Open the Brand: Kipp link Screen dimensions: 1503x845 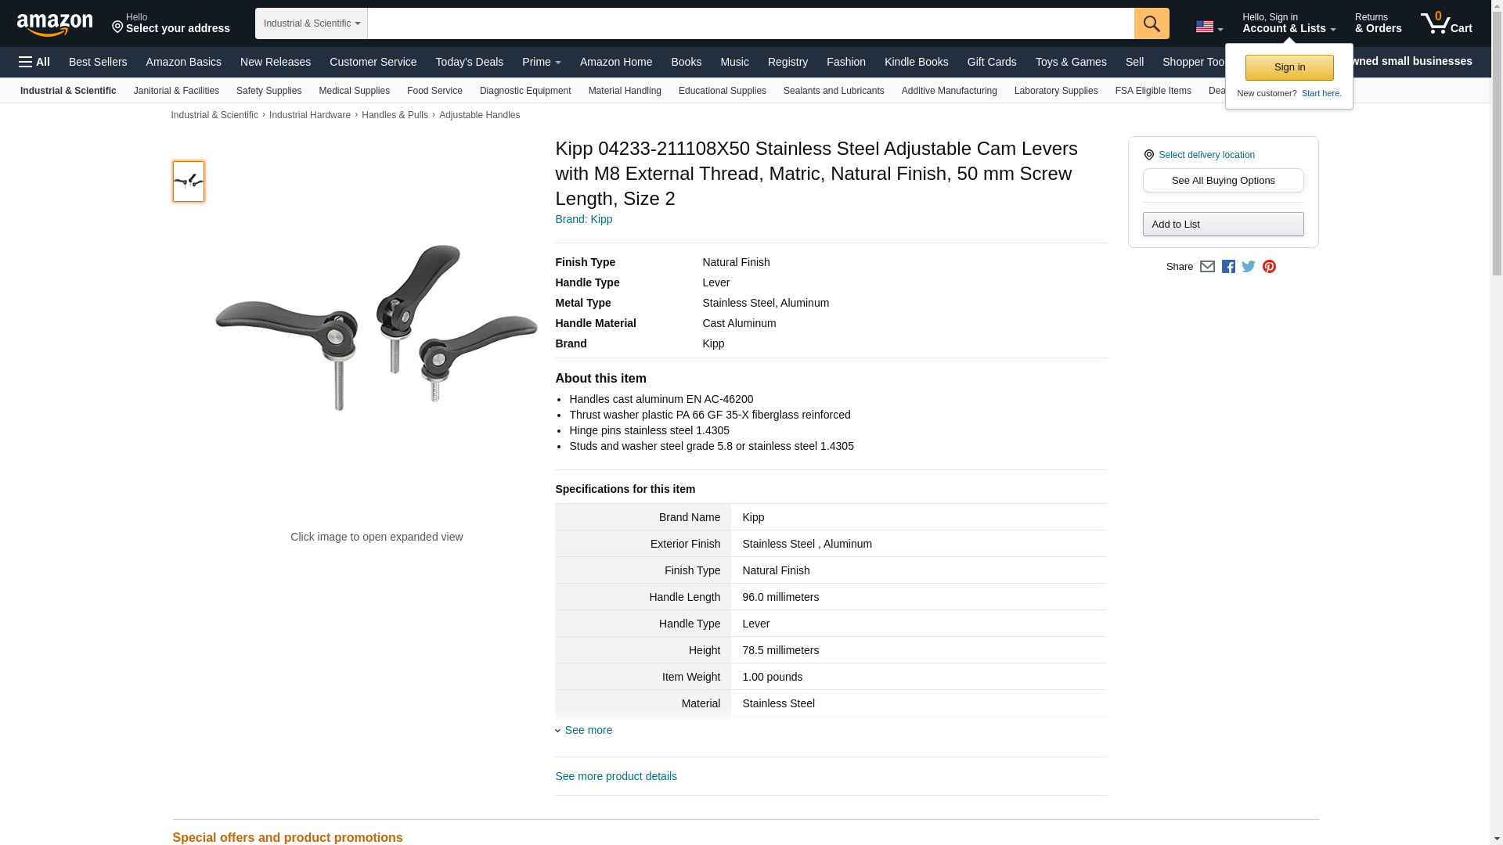pos(584,219)
